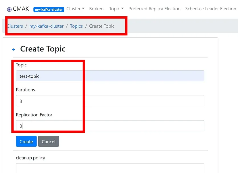Open my-kafka-cluster from the breadcrumb
The height and width of the screenshot is (173, 238).
click(x=47, y=26)
